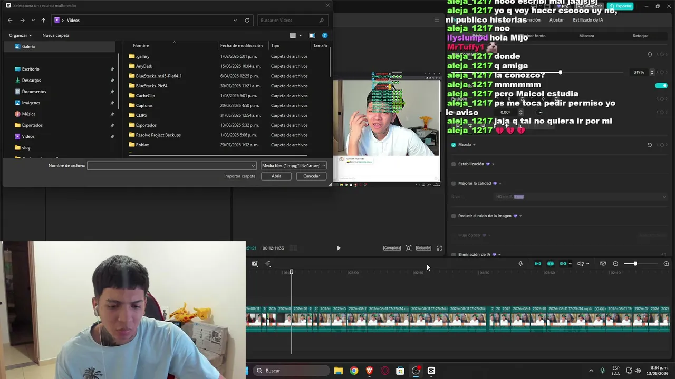
Task: Expand the Estabilización section arrow
Action: pyautogui.click(x=493, y=164)
